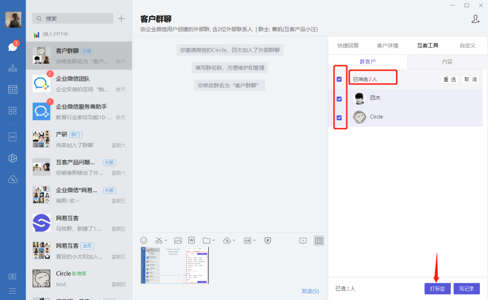Open the message history icon
This screenshot has height=300, width=488.
[303, 240]
